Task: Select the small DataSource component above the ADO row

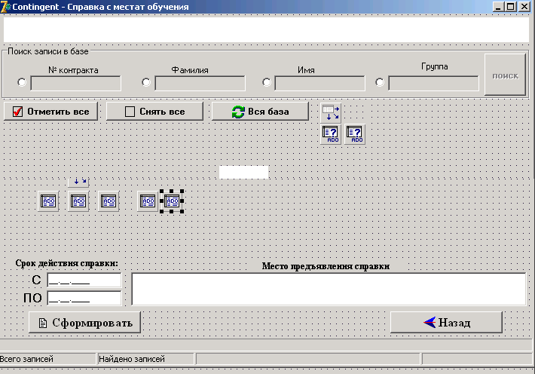Action: tap(78, 182)
